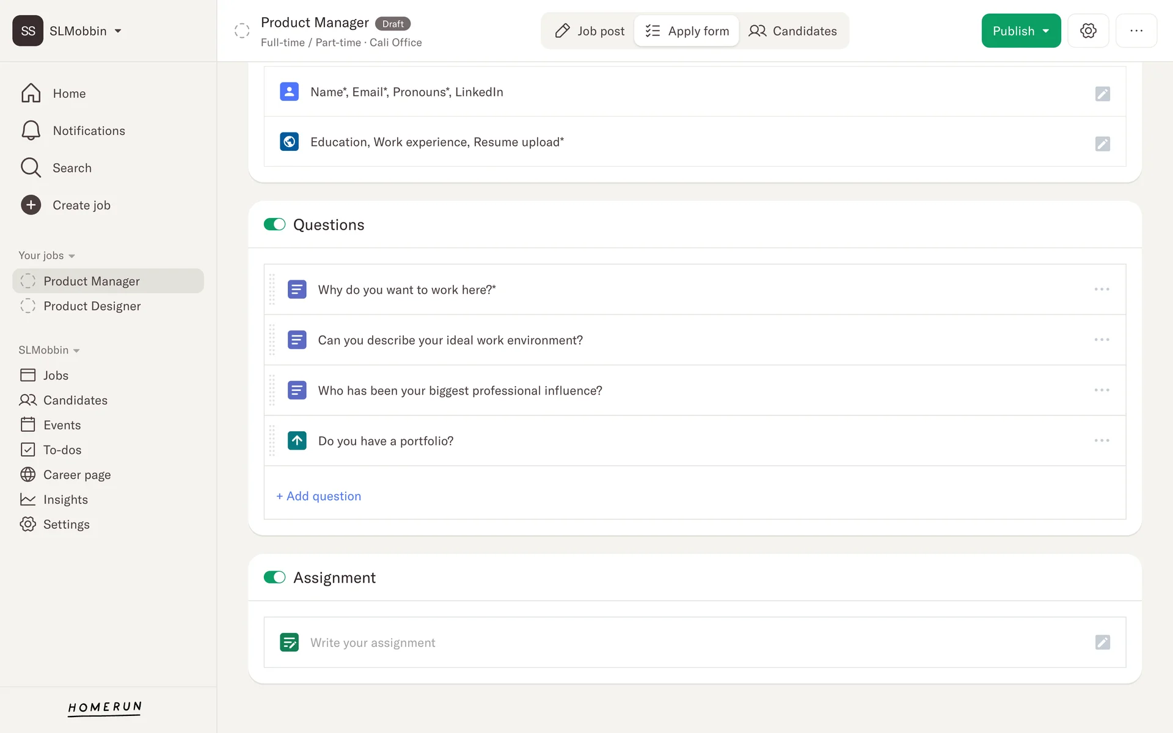Click edit icon on Write your assignment row
The height and width of the screenshot is (733, 1173).
point(1102,642)
